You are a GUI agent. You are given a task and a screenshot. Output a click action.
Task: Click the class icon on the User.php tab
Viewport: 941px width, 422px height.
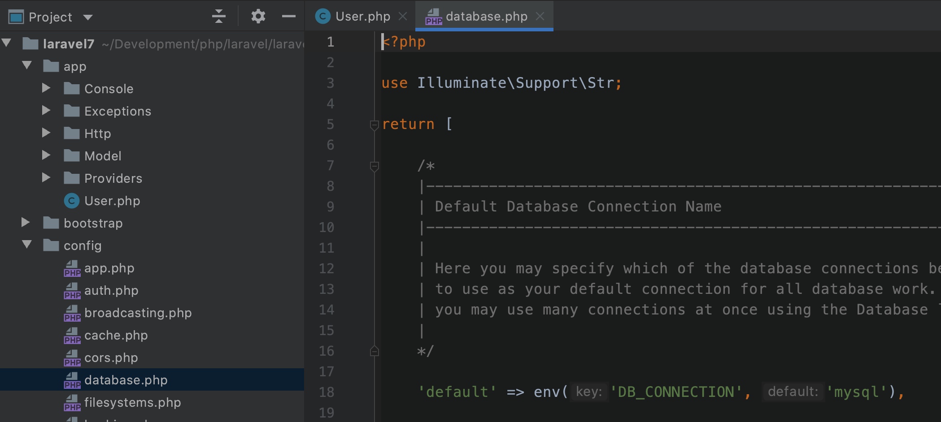(x=323, y=17)
